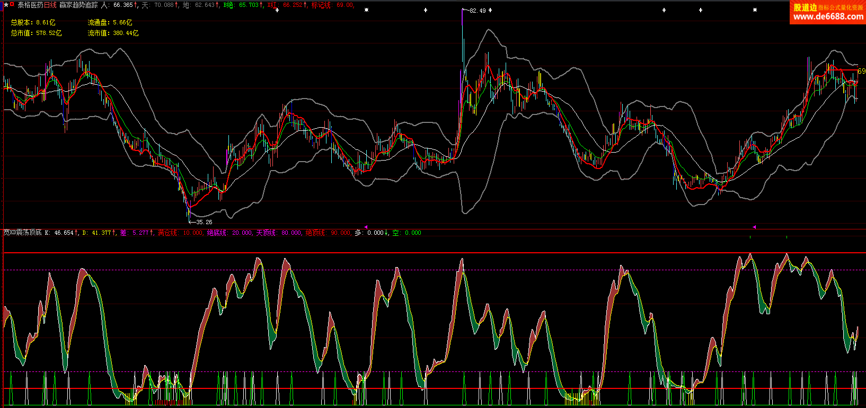Select the 泰格医药 stock name

click(30, 5)
